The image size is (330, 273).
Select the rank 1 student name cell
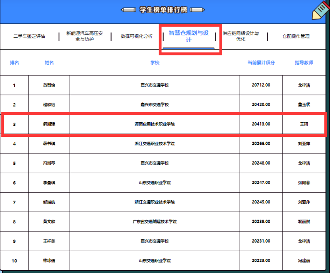click(x=49, y=85)
